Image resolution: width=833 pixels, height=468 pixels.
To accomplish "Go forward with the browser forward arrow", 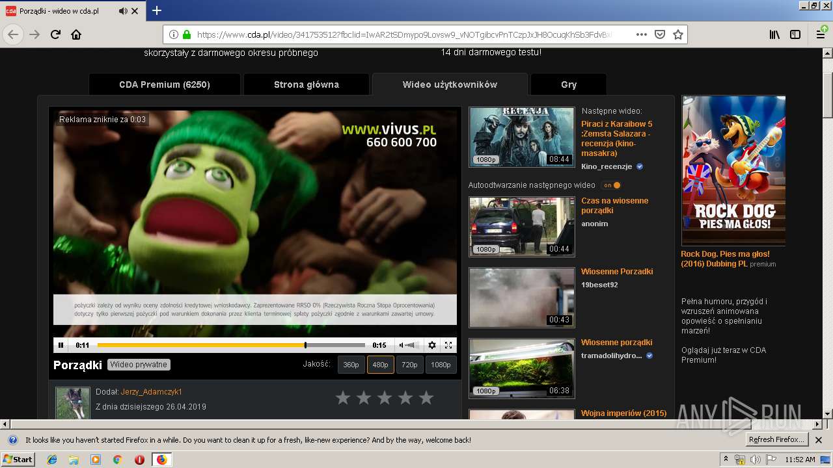I will [x=35, y=34].
